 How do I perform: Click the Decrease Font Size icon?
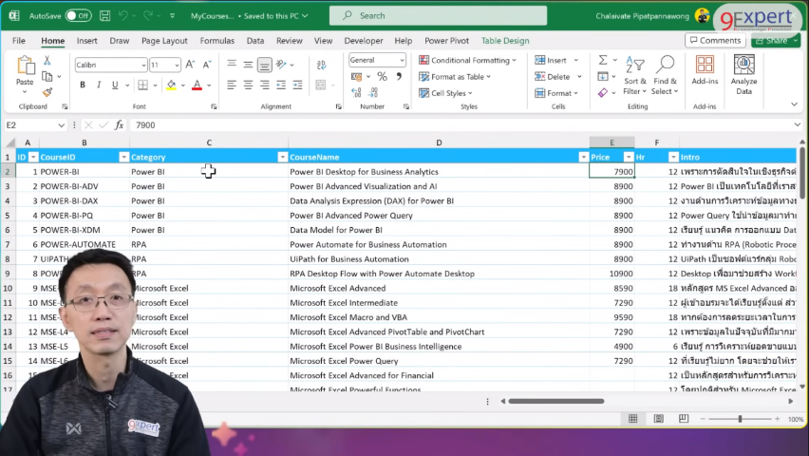[206, 65]
